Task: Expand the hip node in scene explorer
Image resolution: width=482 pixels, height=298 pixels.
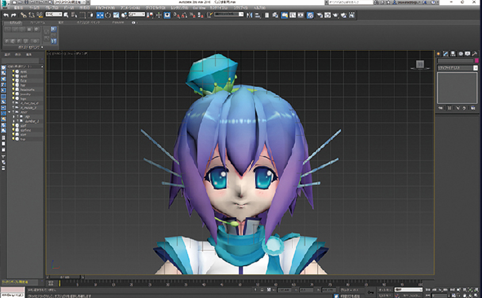Action: coord(14,117)
